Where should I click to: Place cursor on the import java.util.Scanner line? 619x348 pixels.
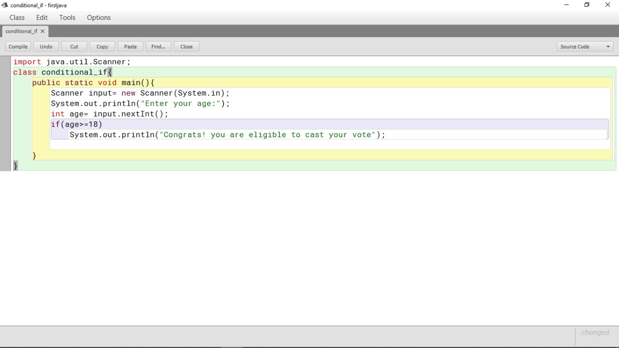click(x=72, y=62)
